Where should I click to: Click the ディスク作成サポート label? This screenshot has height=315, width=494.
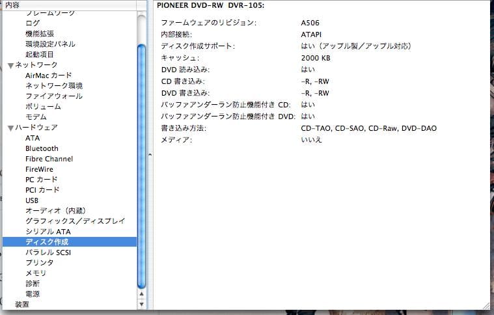pos(198,46)
